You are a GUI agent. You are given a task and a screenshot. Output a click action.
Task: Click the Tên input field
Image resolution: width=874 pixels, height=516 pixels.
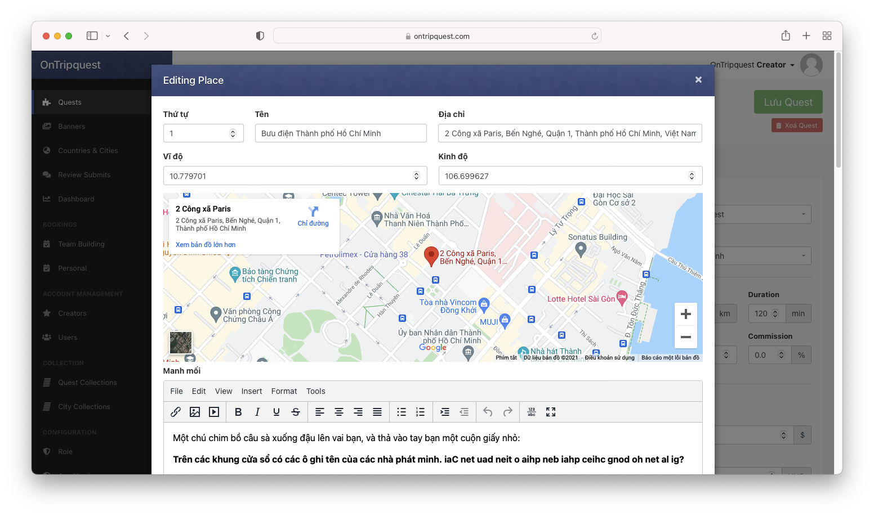pyautogui.click(x=340, y=133)
